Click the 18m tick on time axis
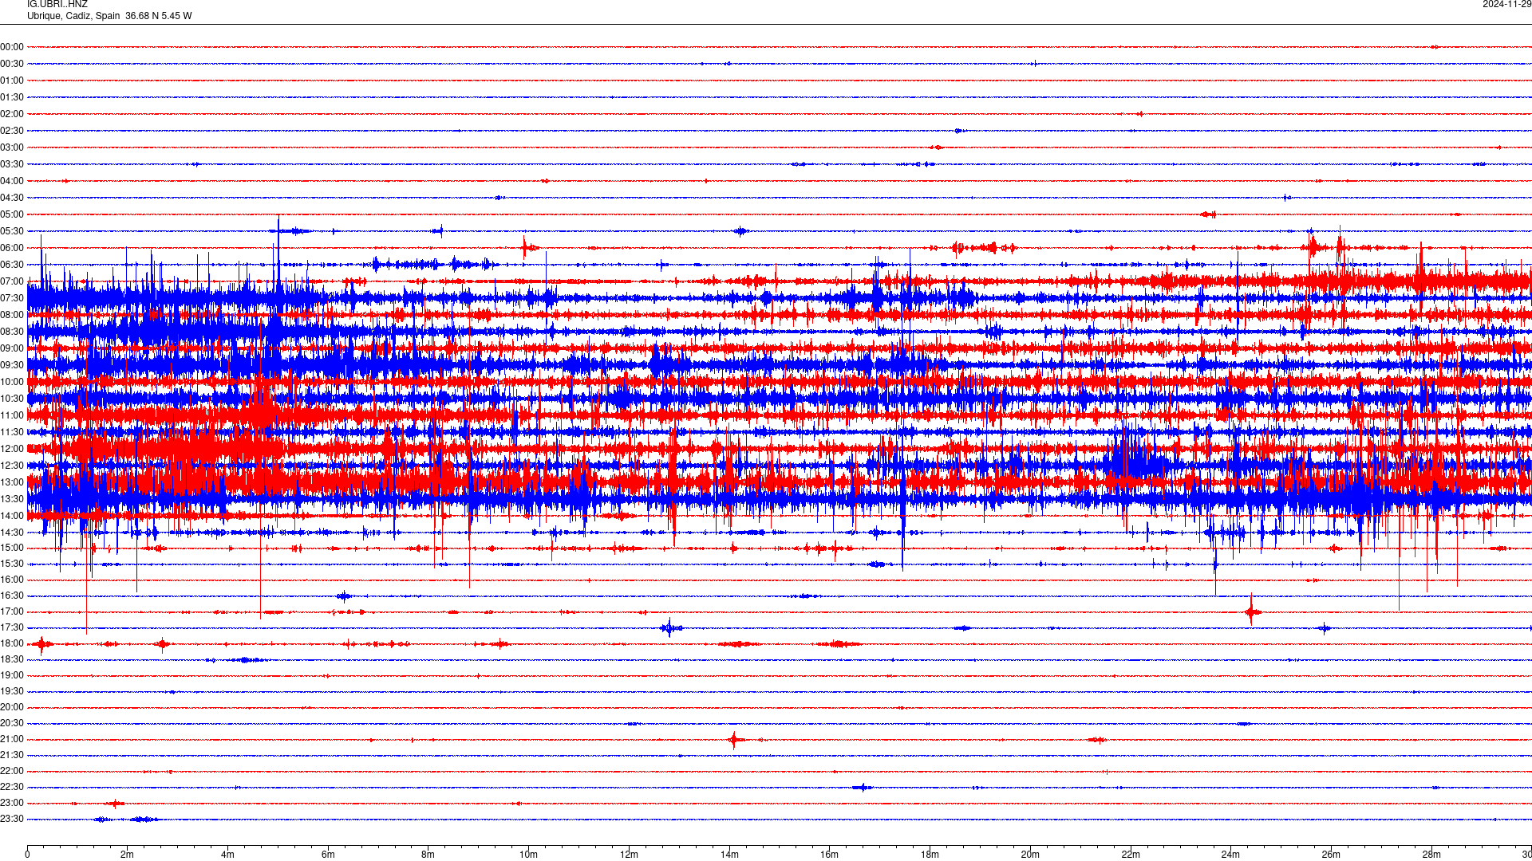The image size is (1532, 861). 930,855
